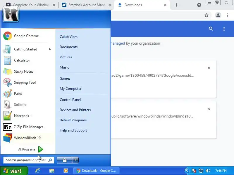Expand All Programs list

pos(30,149)
